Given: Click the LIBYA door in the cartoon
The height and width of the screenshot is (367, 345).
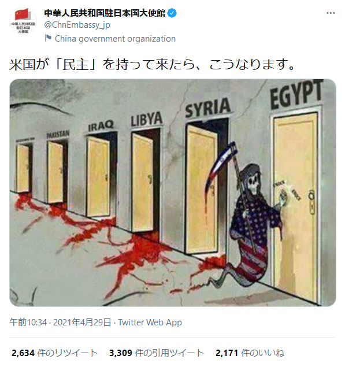Looking at the screenshot, I should pyautogui.click(x=143, y=181).
